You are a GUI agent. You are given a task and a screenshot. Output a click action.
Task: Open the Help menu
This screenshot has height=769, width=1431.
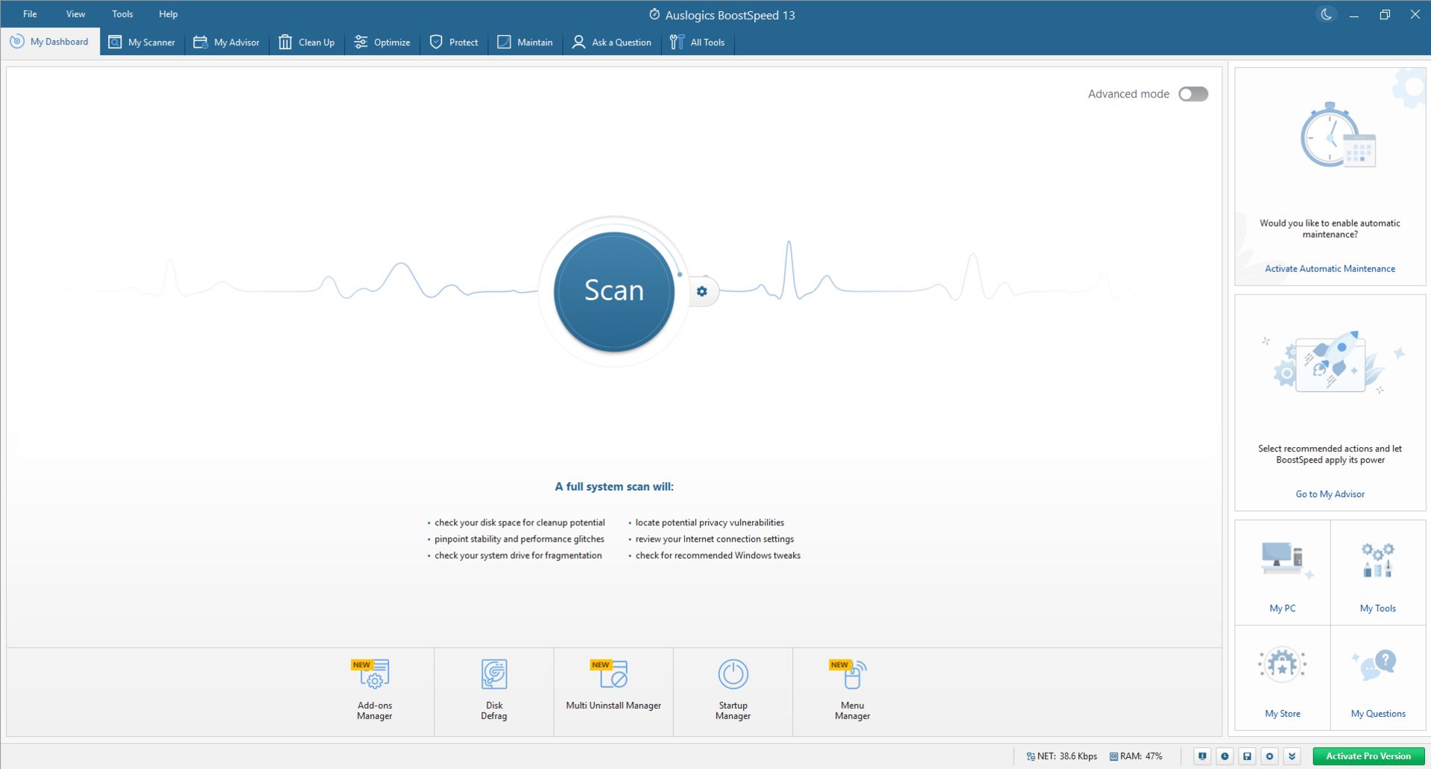168,14
